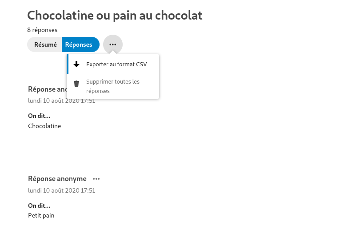Click the timestamp above the Chocolatine answer

coord(61,101)
